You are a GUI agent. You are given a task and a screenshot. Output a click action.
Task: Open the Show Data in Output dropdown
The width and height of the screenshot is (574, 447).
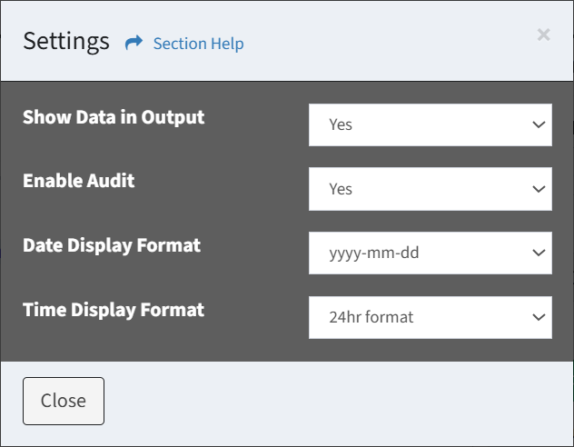coord(430,124)
